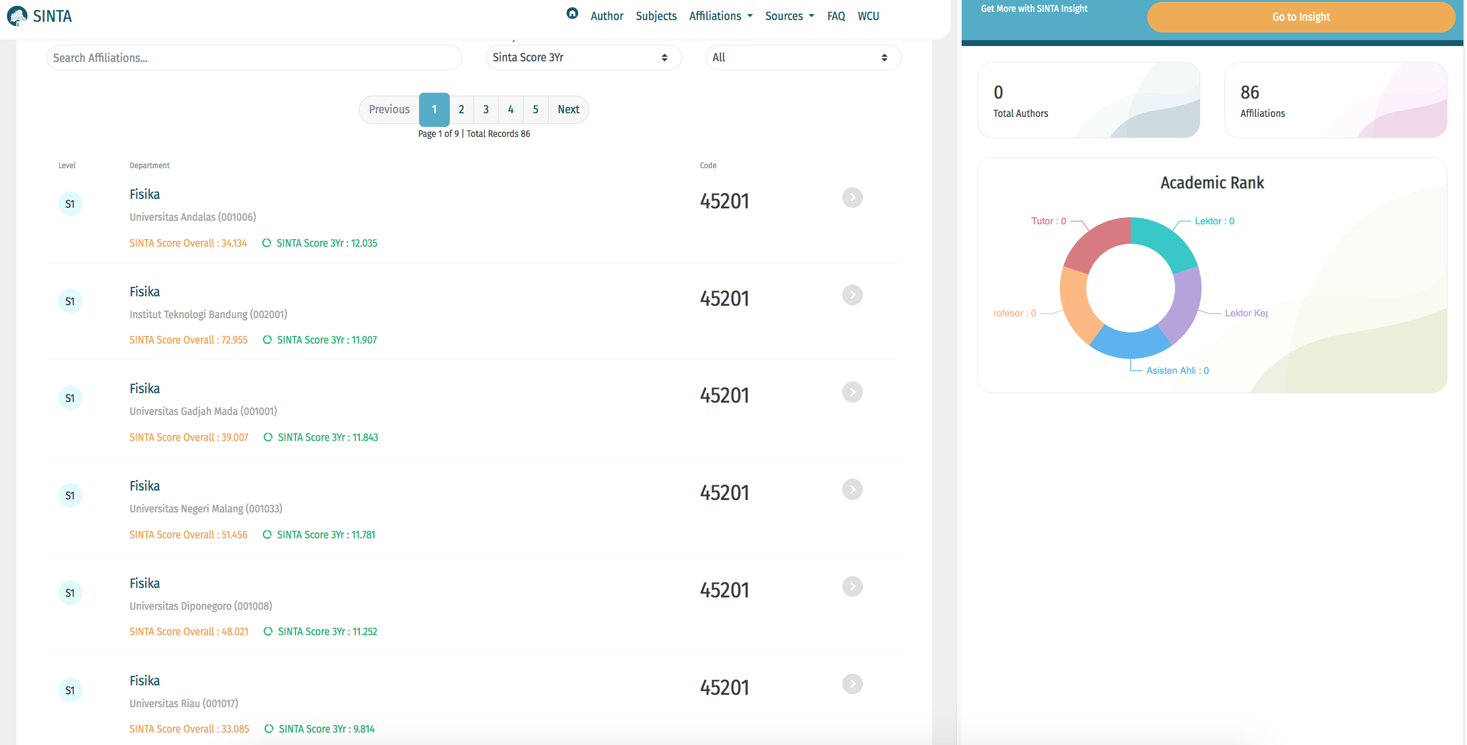Click 'Page 1 of 9 | Total Records 86' text
Image resolution: width=1467 pixels, height=745 pixels.
[474, 134]
